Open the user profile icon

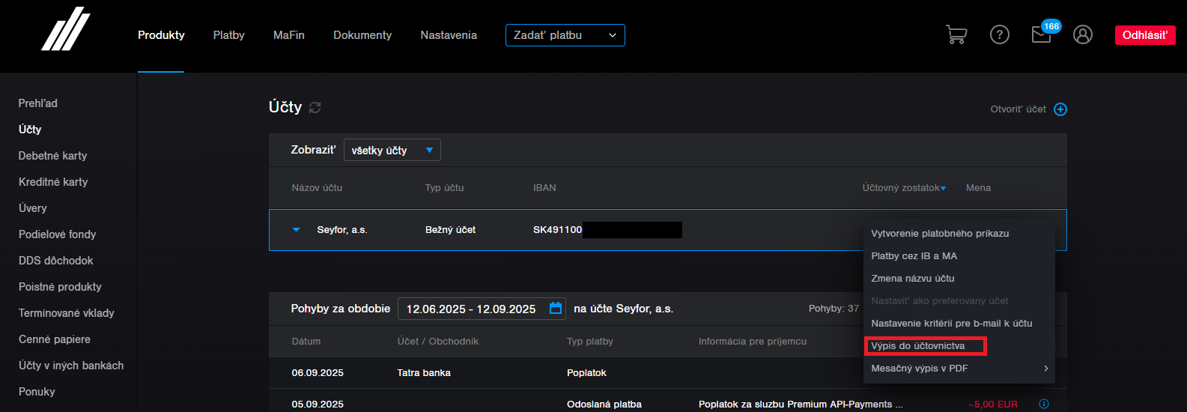pyautogui.click(x=1083, y=34)
